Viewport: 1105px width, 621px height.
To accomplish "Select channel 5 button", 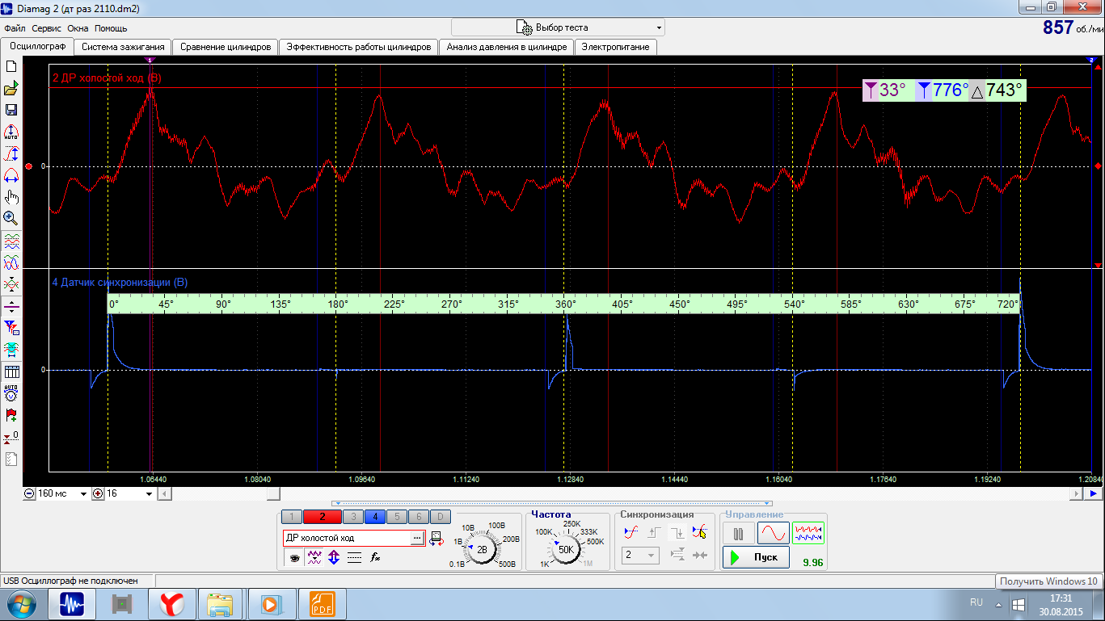I will tap(397, 517).
